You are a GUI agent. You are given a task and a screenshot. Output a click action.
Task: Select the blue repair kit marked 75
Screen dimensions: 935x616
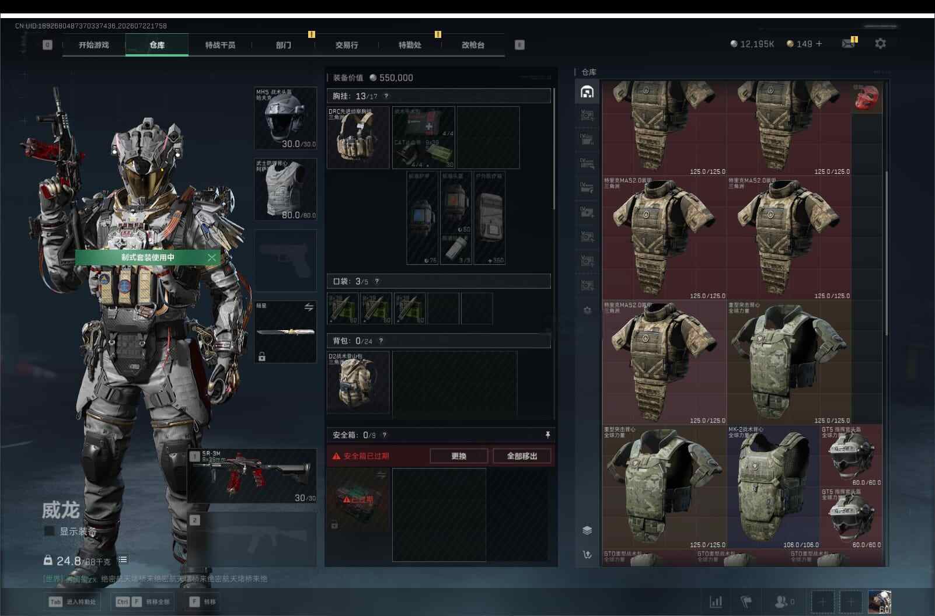coord(422,218)
